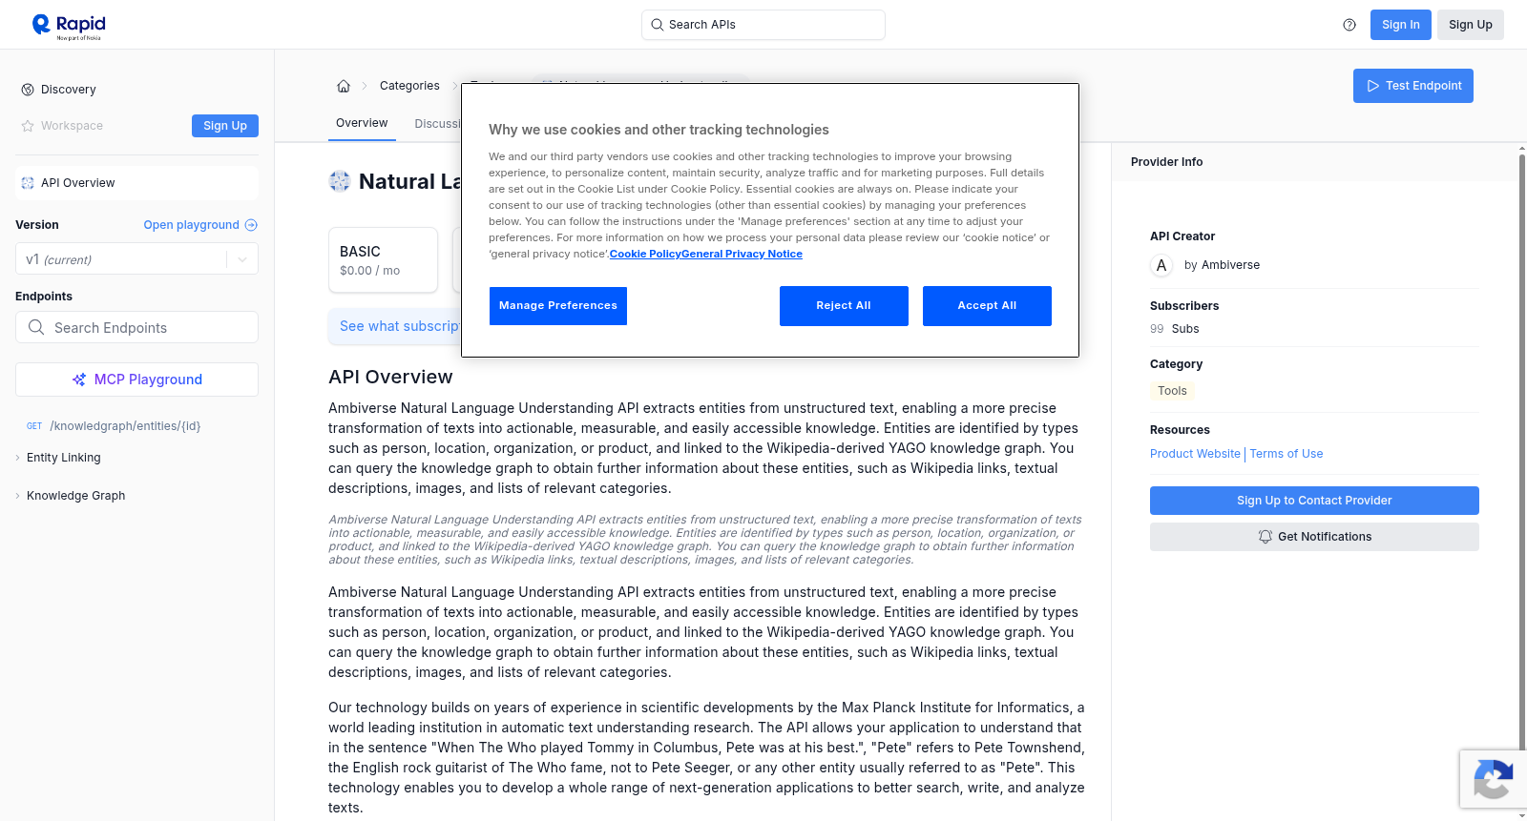Click Open playground link
The width and height of the screenshot is (1527, 821).
tap(200, 225)
